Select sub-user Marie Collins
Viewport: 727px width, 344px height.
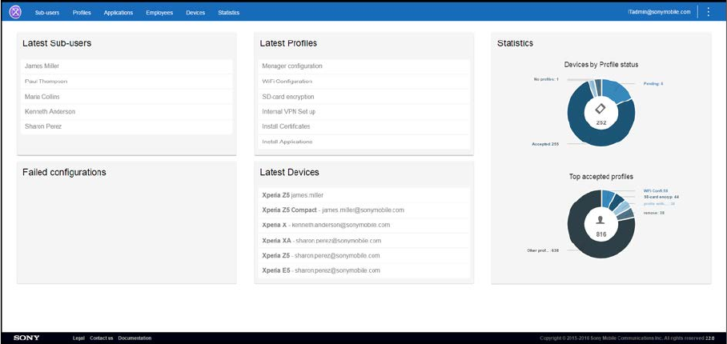127,97
